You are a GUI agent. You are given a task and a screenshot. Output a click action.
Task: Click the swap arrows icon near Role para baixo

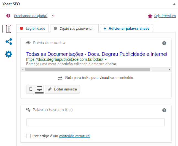coord(60,78)
